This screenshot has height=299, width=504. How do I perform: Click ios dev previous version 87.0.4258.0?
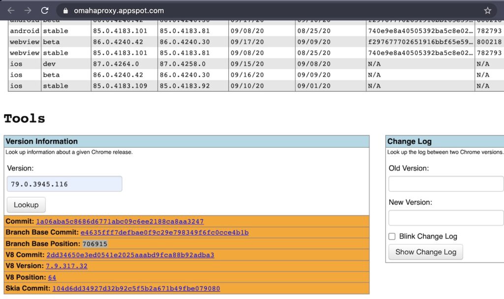183,64
